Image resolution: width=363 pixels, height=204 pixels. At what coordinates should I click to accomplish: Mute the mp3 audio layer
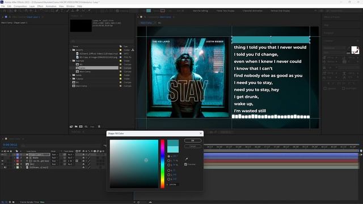(5, 167)
